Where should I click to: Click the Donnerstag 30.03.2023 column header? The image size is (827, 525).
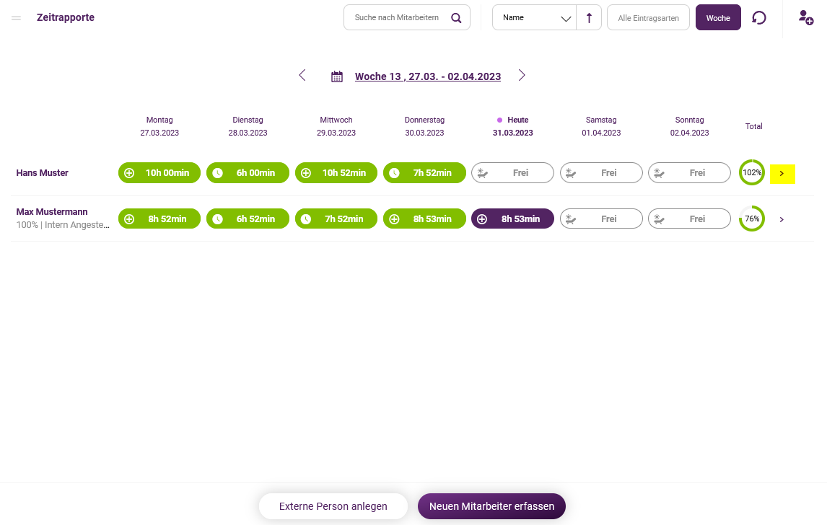424,126
